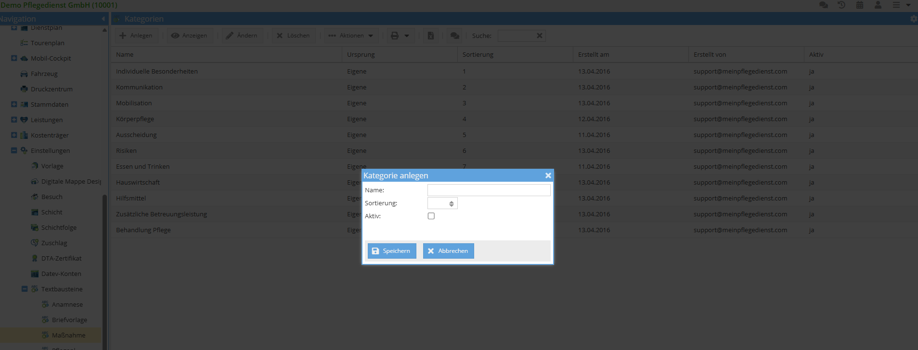Click the Abbrechen button
This screenshot has height=350, width=918.
coord(448,251)
